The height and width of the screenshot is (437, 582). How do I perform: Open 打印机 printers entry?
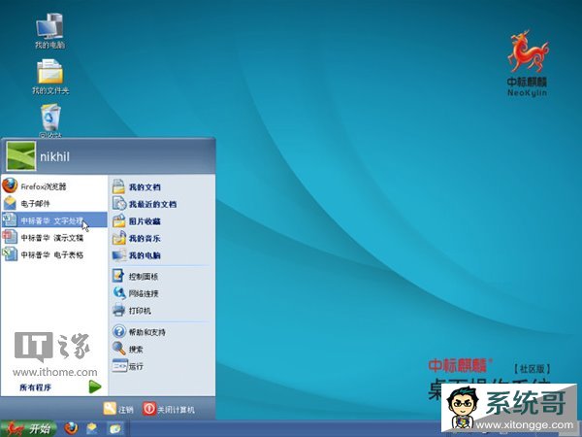(x=131, y=311)
